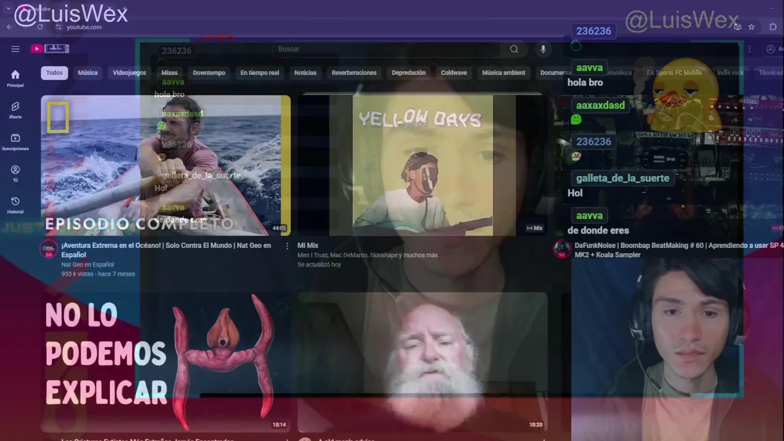The height and width of the screenshot is (441, 784).
Task: Click the 'Se actualizó hoy' text
Action: [319, 265]
